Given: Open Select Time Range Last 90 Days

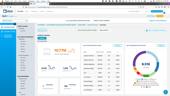Looking at the screenshot, I should pos(156,30).
